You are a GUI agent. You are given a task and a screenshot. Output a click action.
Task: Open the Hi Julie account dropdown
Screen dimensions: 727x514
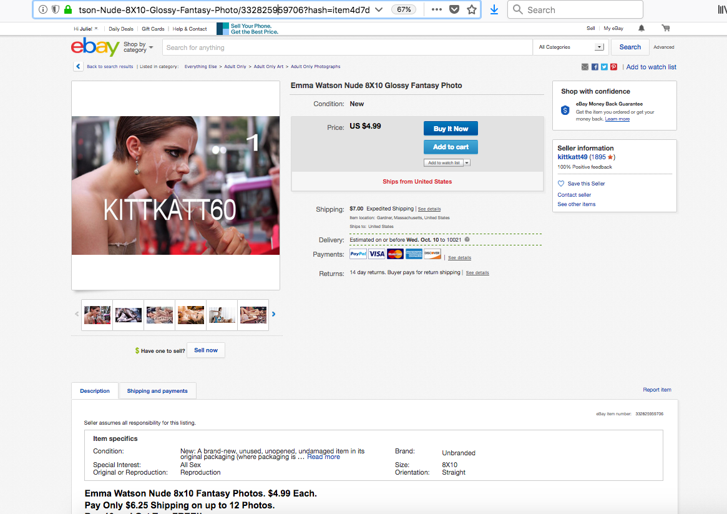point(85,29)
